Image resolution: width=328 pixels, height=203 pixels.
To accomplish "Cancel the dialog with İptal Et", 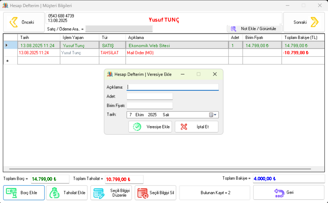I will 196,127.
